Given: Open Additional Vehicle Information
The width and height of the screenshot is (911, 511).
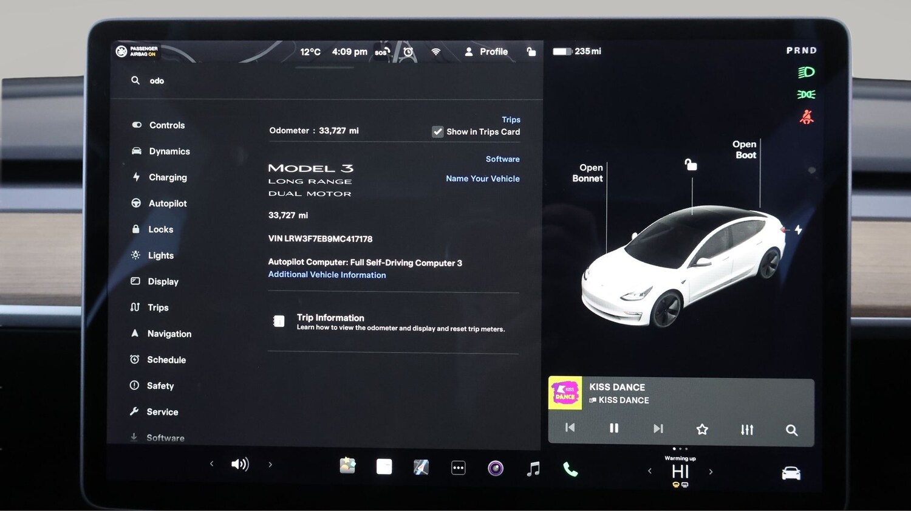Looking at the screenshot, I should (327, 275).
